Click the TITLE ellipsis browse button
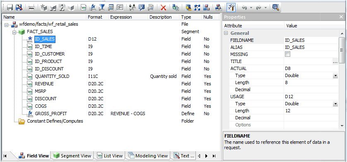Viewport: 347px width, 162px height. pos(335,62)
